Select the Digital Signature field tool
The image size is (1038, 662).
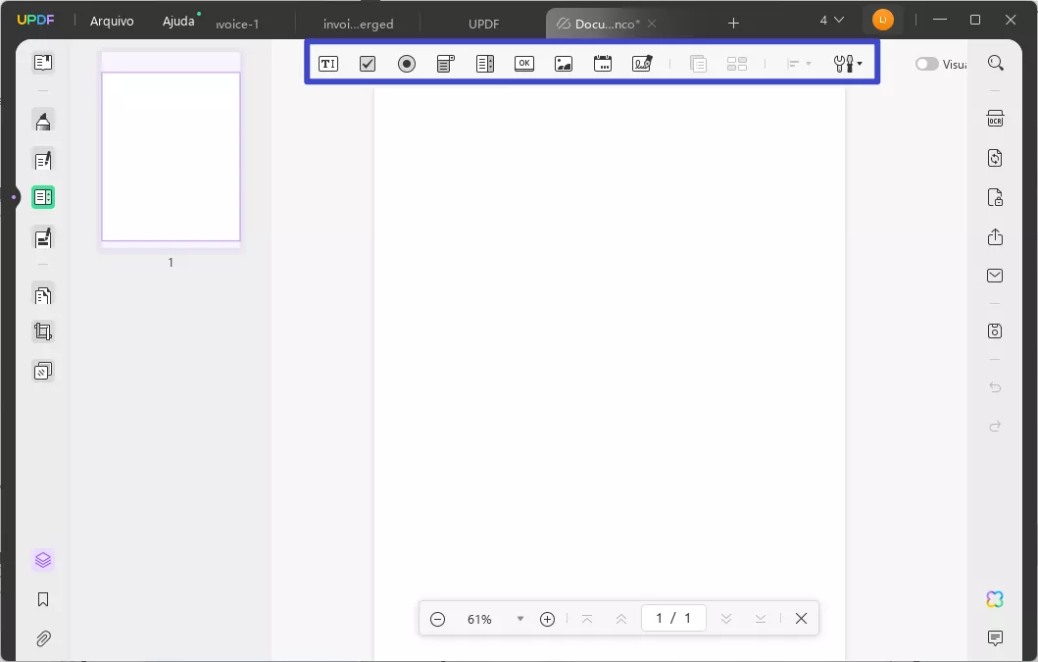tap(642, 64)
